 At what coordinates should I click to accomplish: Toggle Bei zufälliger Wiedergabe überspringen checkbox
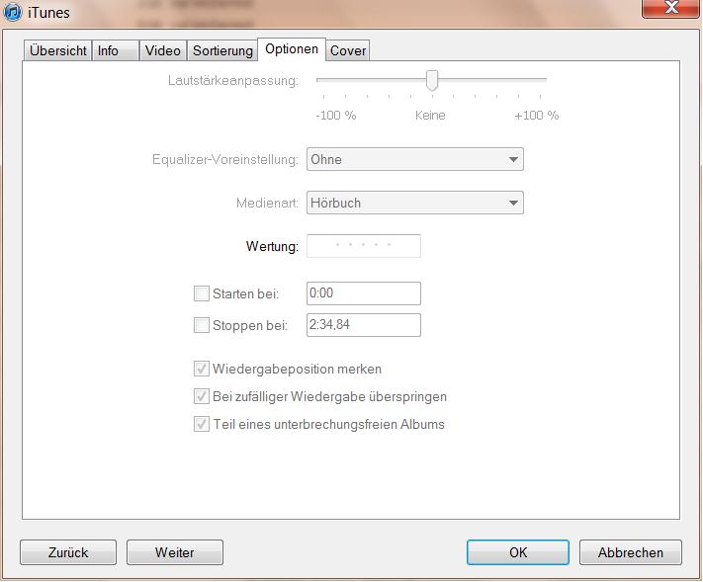tap(202, 396)
